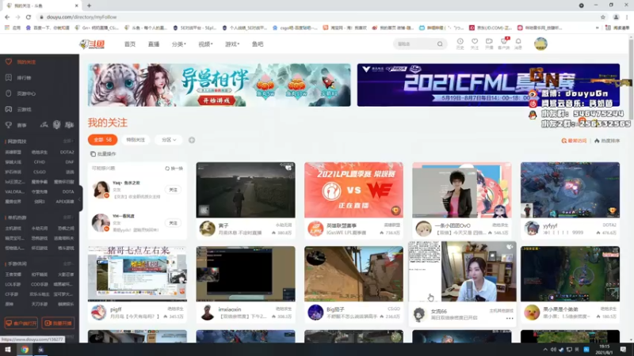The width and height of the screenshot is (634, 356).
Task: Expand the 视频 dropdown menu
Action: pyautogui.click(x=205, y=44)
